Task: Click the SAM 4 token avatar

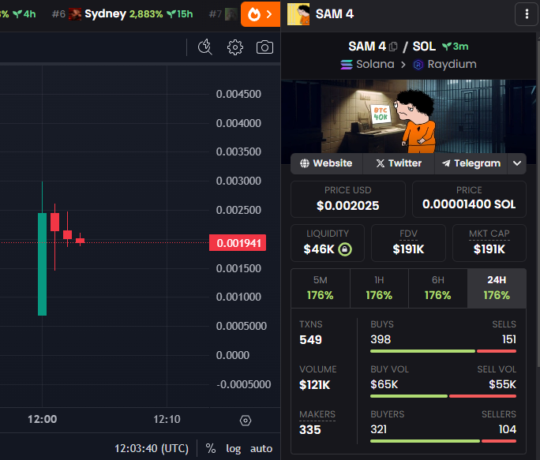Action: (298, 14)
